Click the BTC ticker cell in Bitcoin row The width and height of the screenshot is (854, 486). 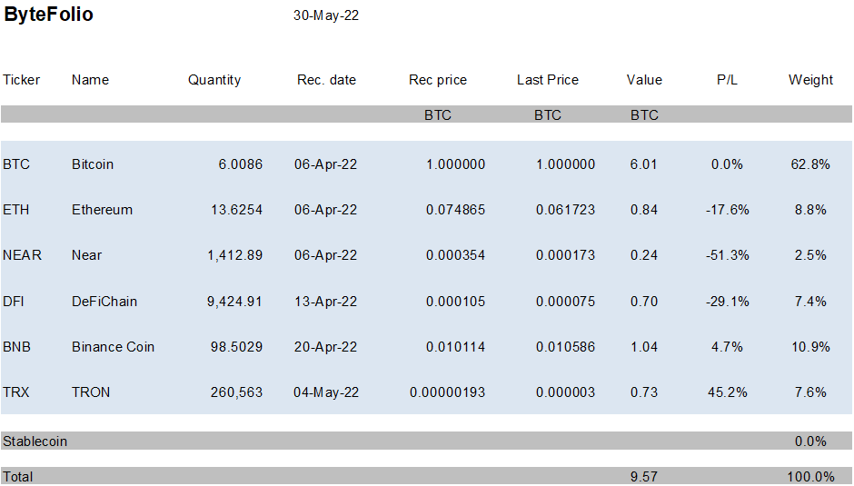click(16, 164)
